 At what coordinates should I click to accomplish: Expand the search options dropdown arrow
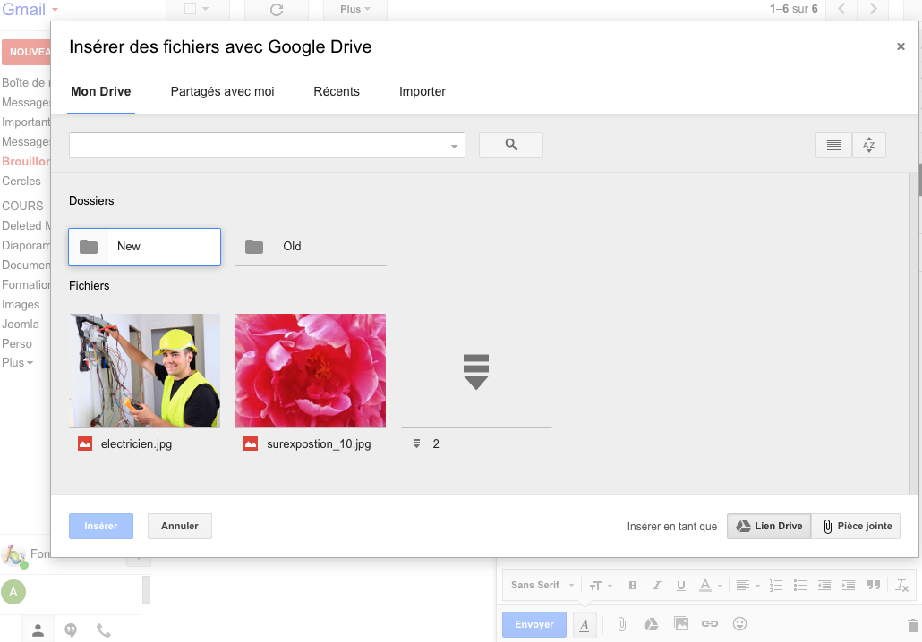point(454,146)
